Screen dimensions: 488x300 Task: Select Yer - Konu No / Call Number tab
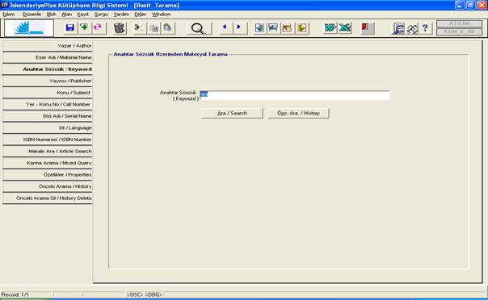tap(48, 104)
